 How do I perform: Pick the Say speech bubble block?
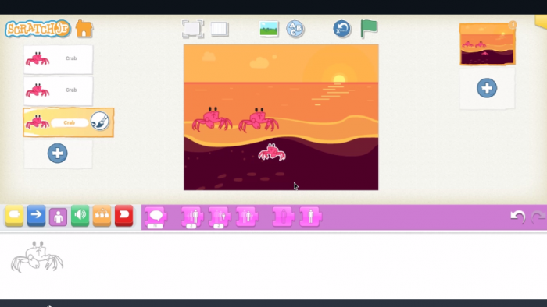coord(156,217)
